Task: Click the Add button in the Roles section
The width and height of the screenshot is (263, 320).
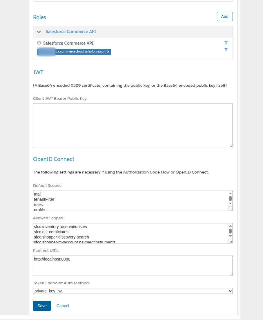Action: (225, 17)
